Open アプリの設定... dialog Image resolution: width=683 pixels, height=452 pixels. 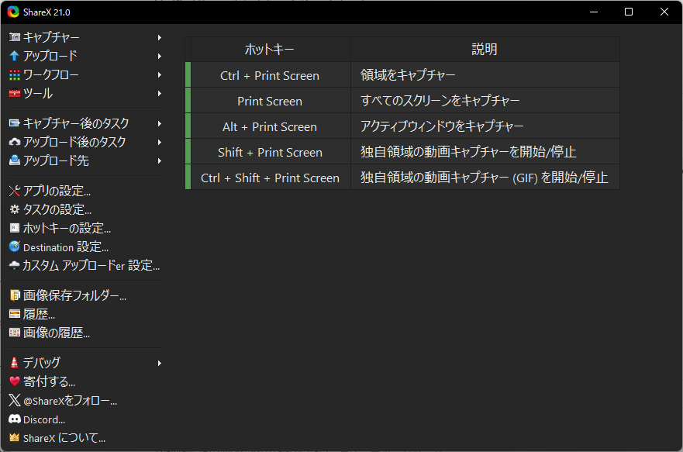click(x=86, y=191)
